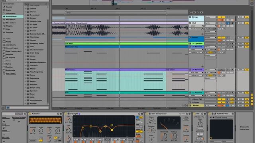Save the Glue Compressor preset

click(190, 114)
